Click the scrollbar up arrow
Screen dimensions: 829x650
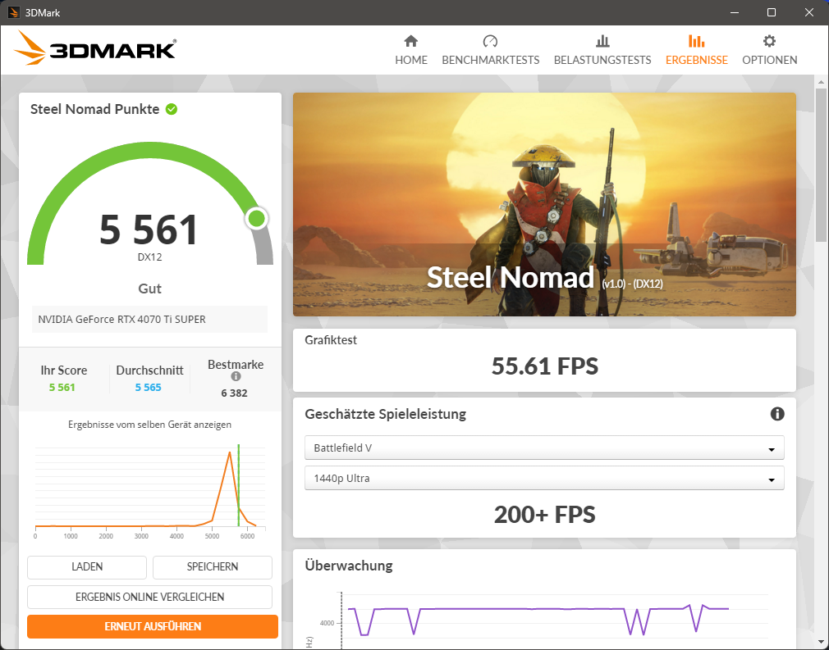[821, 82]
